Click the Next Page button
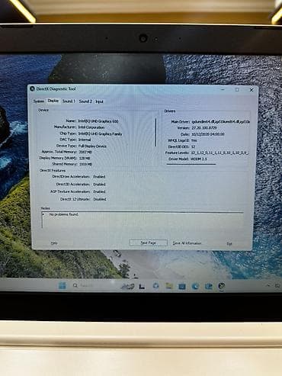The width and height of the screenshot is (282, 376). point(149,243)
